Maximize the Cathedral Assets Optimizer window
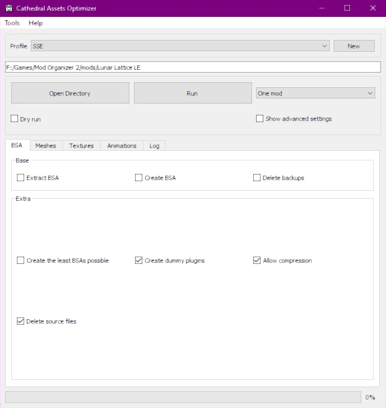The height and width of the screenshot is (408, 386). click(347, 8)
